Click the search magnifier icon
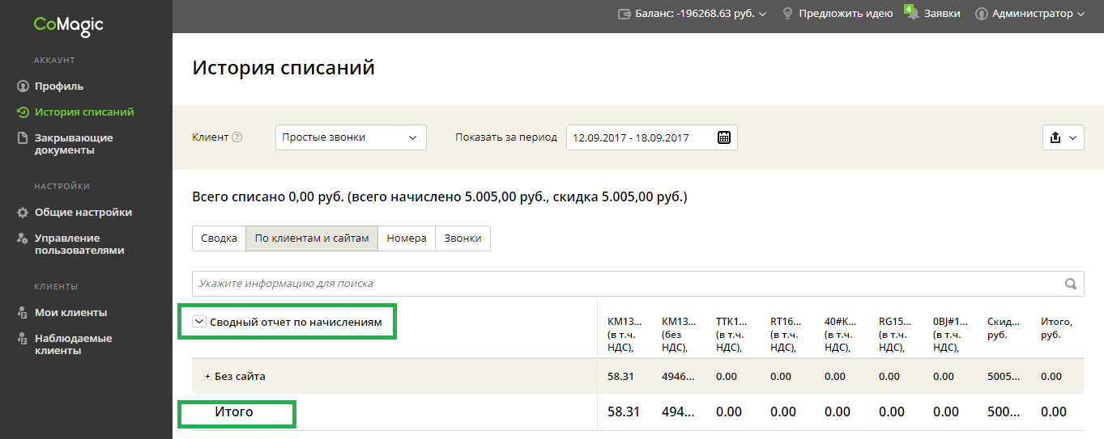The image size is (1104, 439). [1071, 284]
